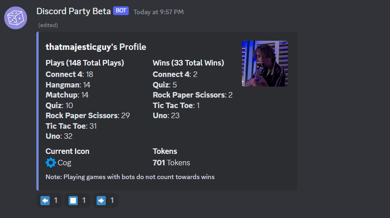Click the blue Cog icon emoji
390x218 pixels.
[x=51, y=163]
